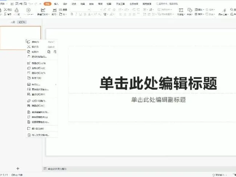Open the File menu at top left
The image size is (236, 177).
3,4
